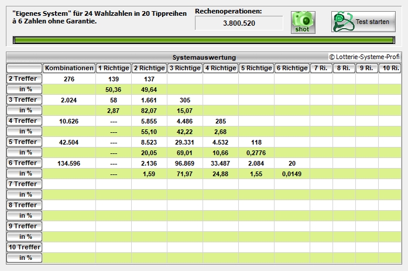Click the green progress bar
The height and width of the screenshot is (271, 408).
pyautogui.click(x=204, y=40)
